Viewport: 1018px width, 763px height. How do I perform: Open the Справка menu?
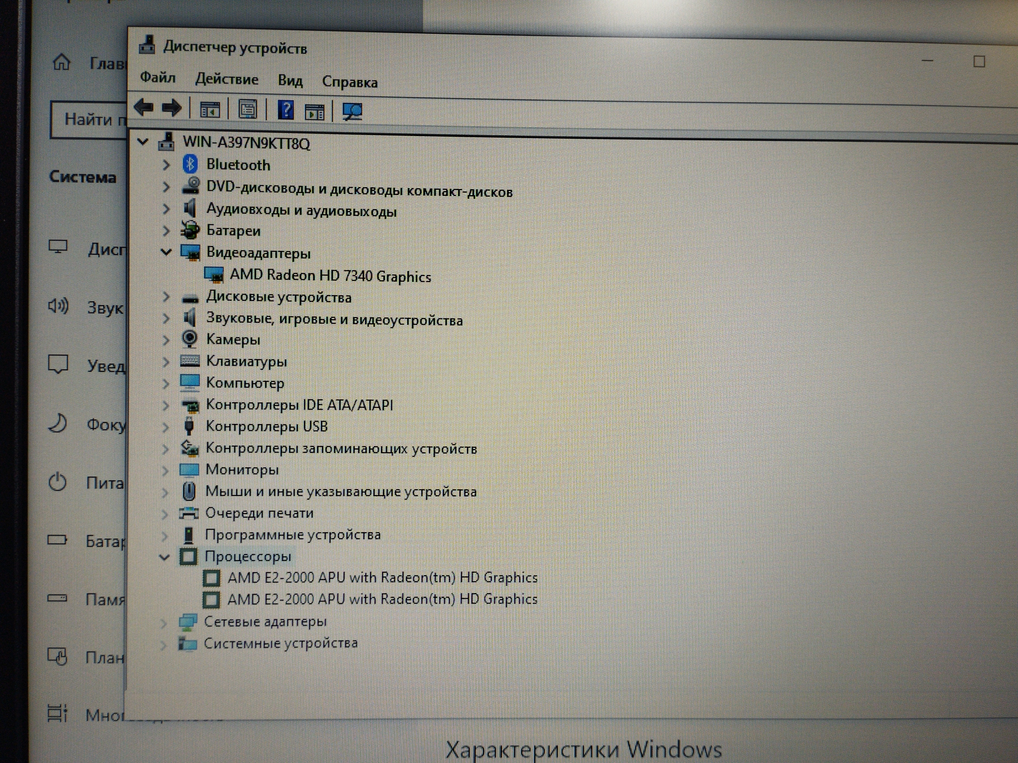tap(350, 82)
